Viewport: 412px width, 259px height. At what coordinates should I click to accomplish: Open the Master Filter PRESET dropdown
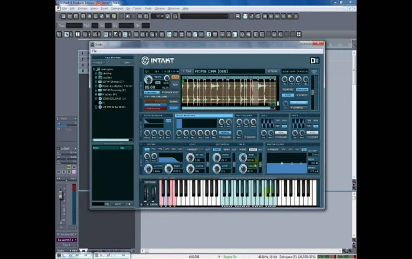point(273,149)
